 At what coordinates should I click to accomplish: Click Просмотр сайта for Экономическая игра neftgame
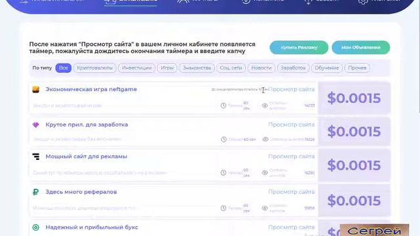[291, 89]
